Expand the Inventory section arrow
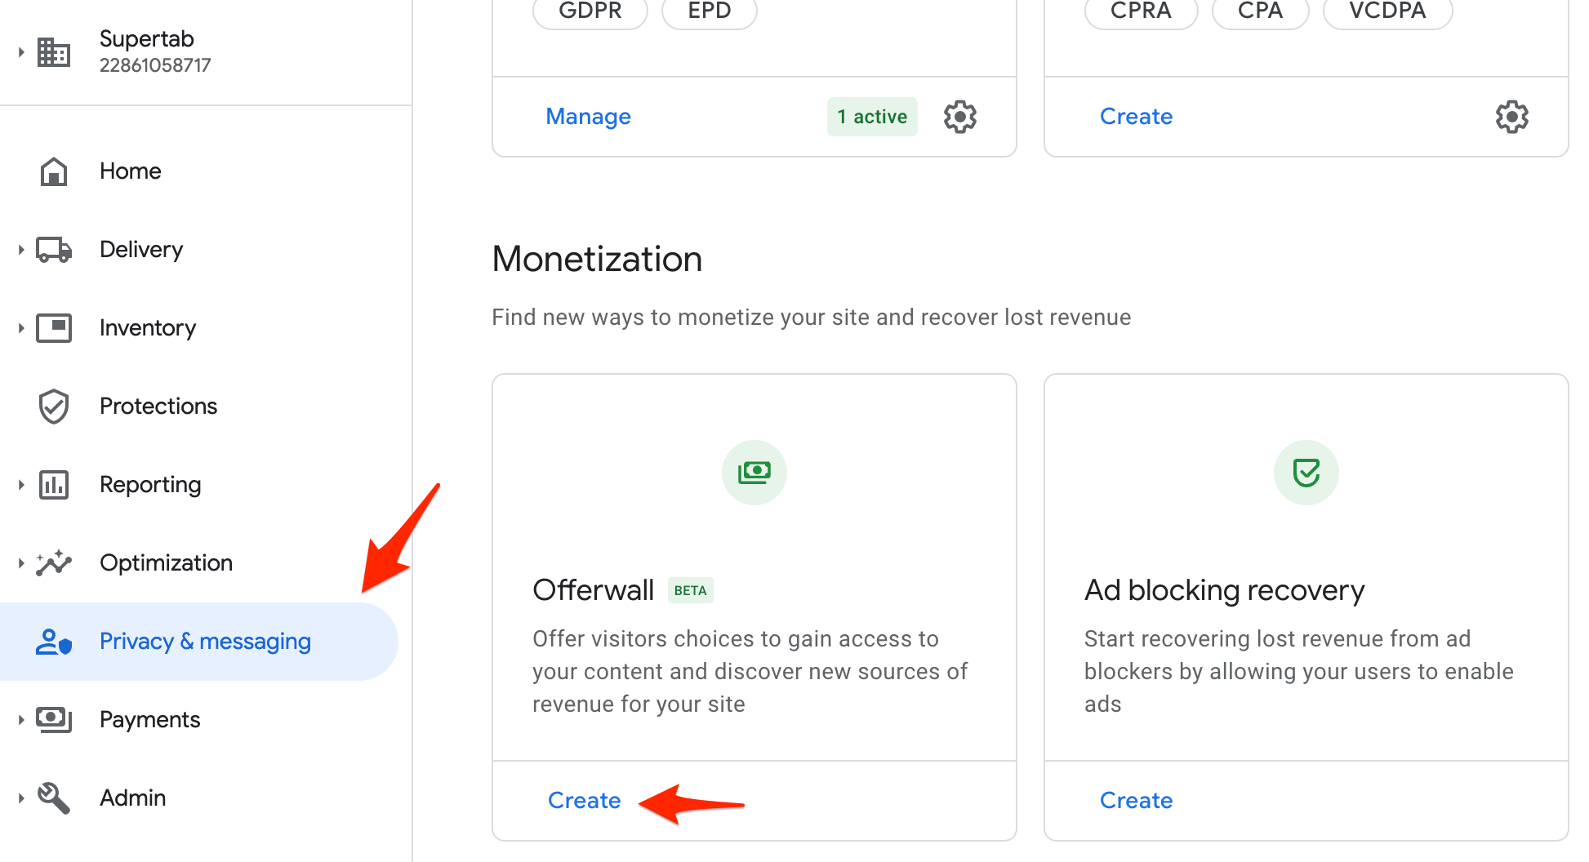Screen dimensions: 1589x862 pos(21,328)
